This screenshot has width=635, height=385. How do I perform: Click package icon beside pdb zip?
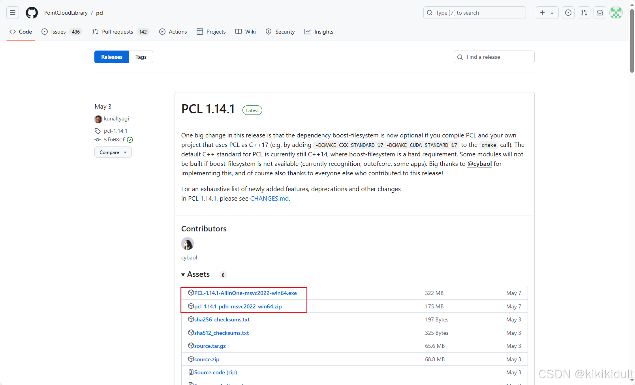[x=191, y=306]
